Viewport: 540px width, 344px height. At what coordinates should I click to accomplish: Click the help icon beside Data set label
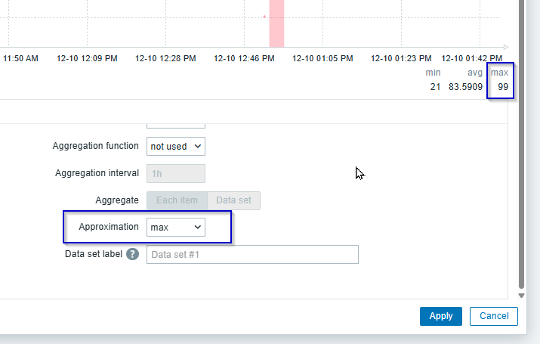[132, 255]
